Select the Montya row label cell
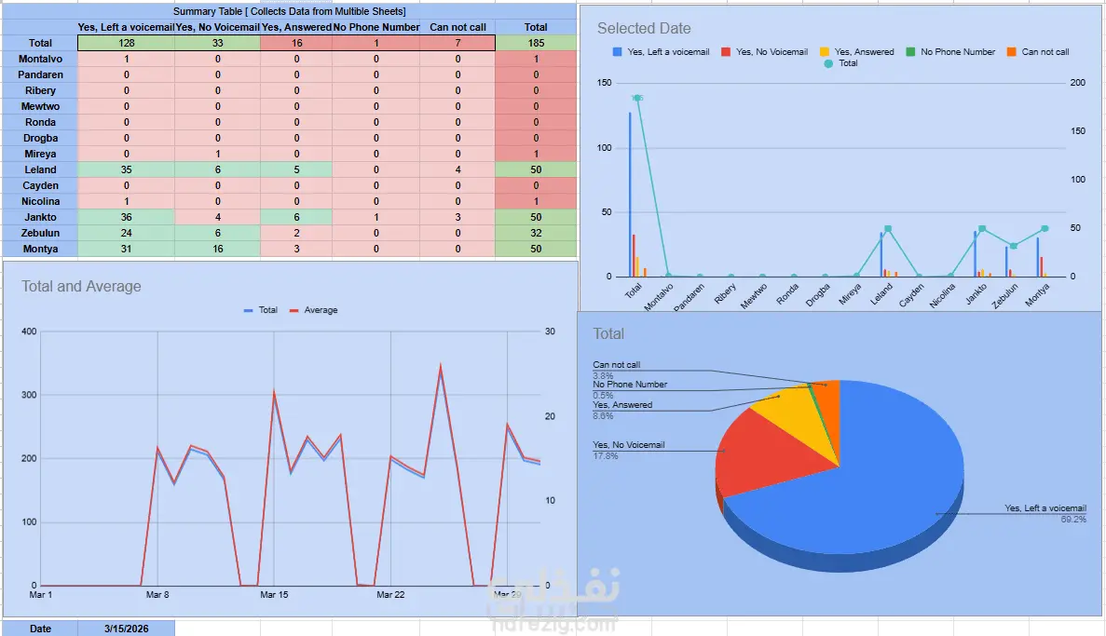 pos(40,249)
